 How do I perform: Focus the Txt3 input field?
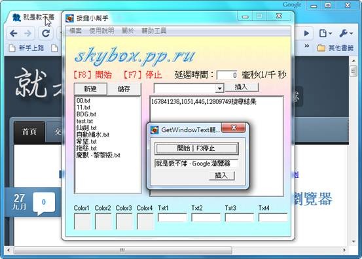pos(240,218)
